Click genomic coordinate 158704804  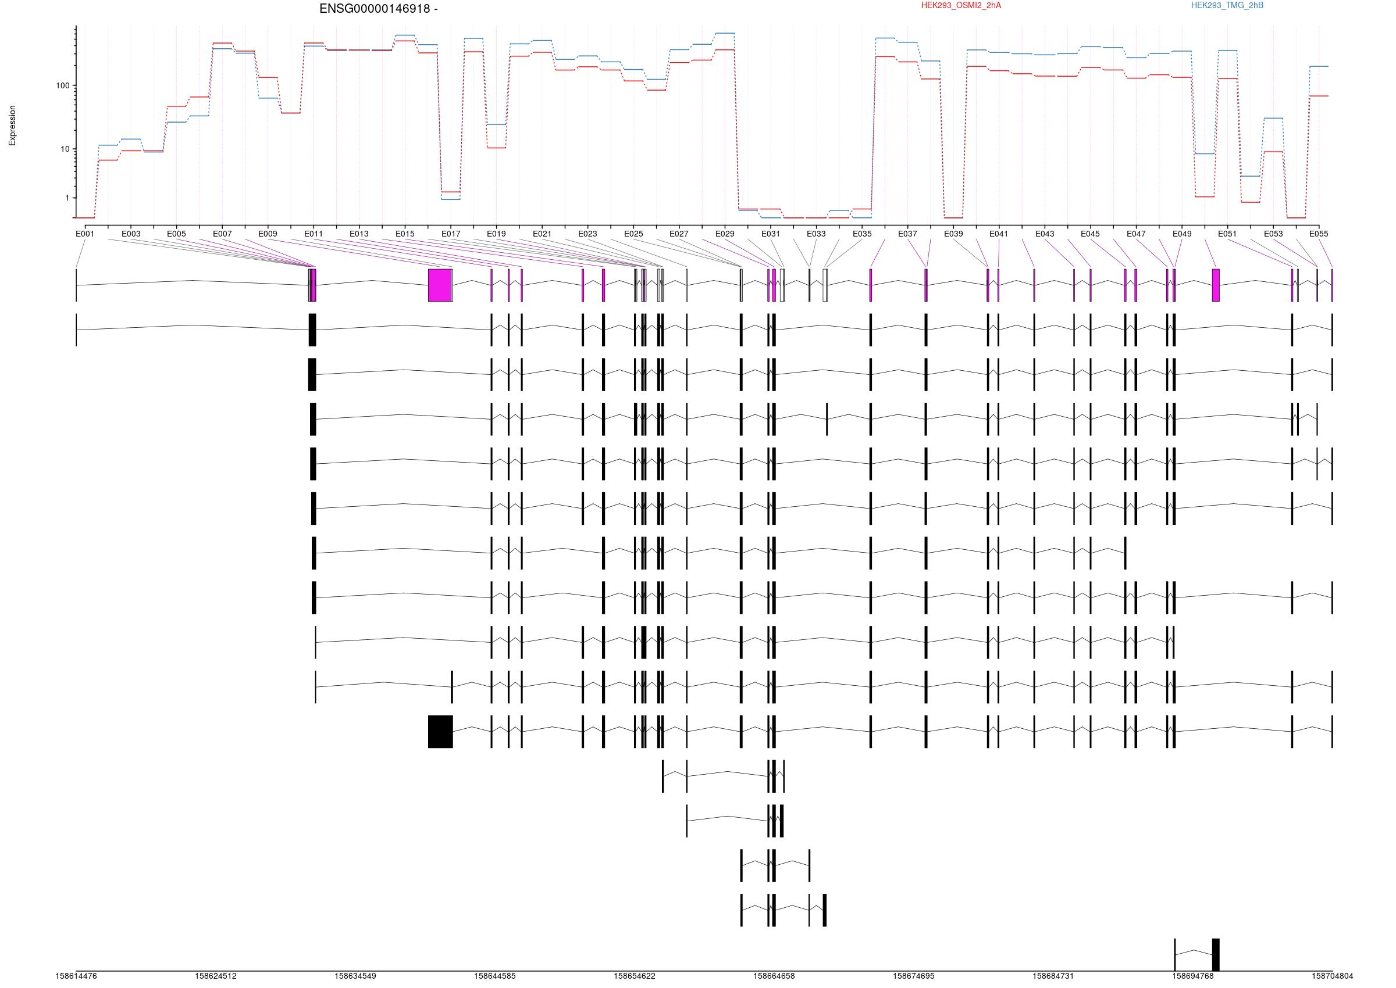point(1333,976)
